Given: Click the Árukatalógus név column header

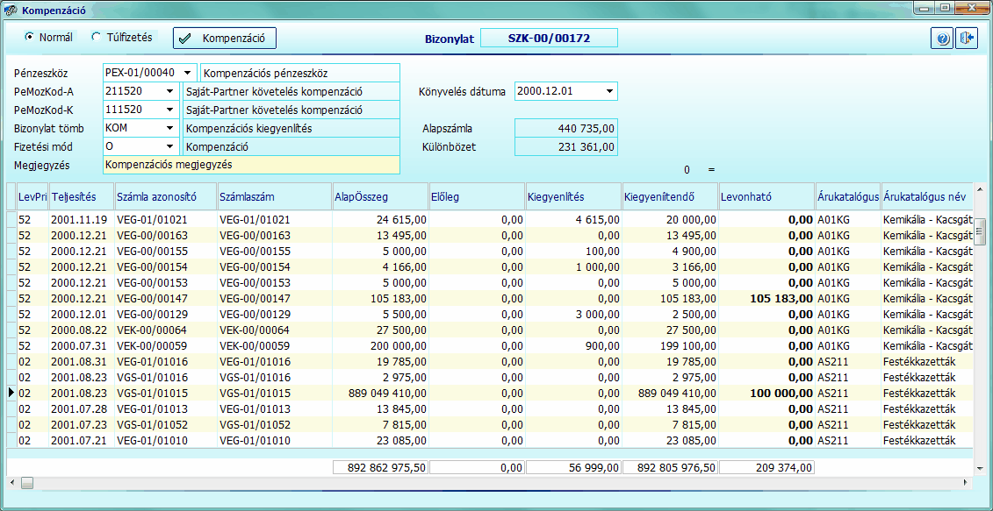Looking at the screenshot, I should 926,196.
